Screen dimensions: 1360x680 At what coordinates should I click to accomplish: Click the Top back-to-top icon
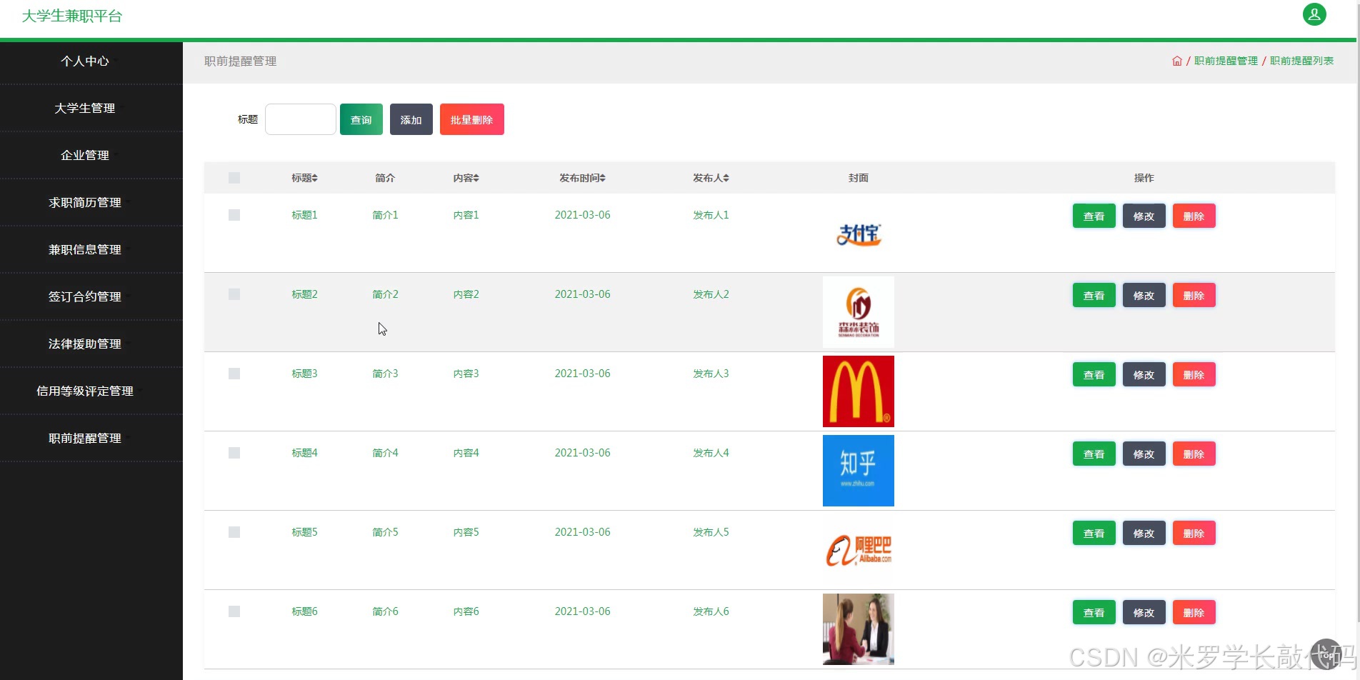pyautogui.click(x=1327, y=654)
